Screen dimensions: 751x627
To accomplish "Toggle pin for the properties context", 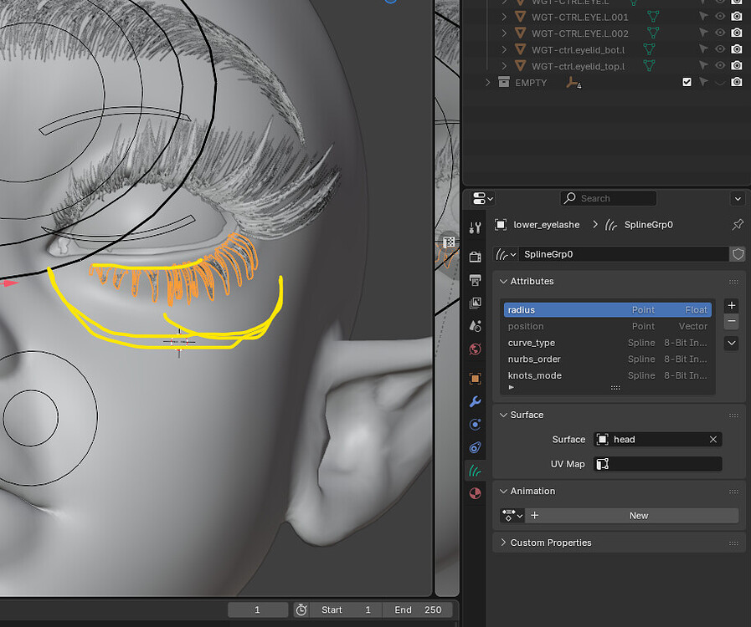I will [x=738, y=224].
